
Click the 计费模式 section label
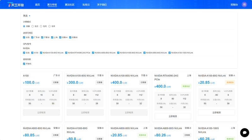pos(27,22)
